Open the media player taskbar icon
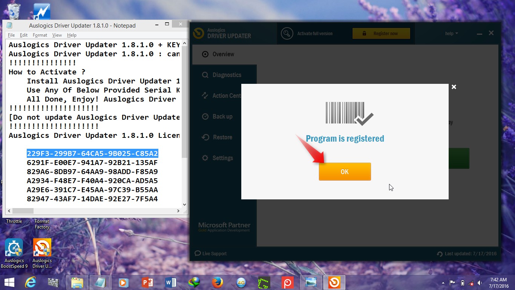The width and height of the screenshot is (515, 290). (x=123, y=282)
